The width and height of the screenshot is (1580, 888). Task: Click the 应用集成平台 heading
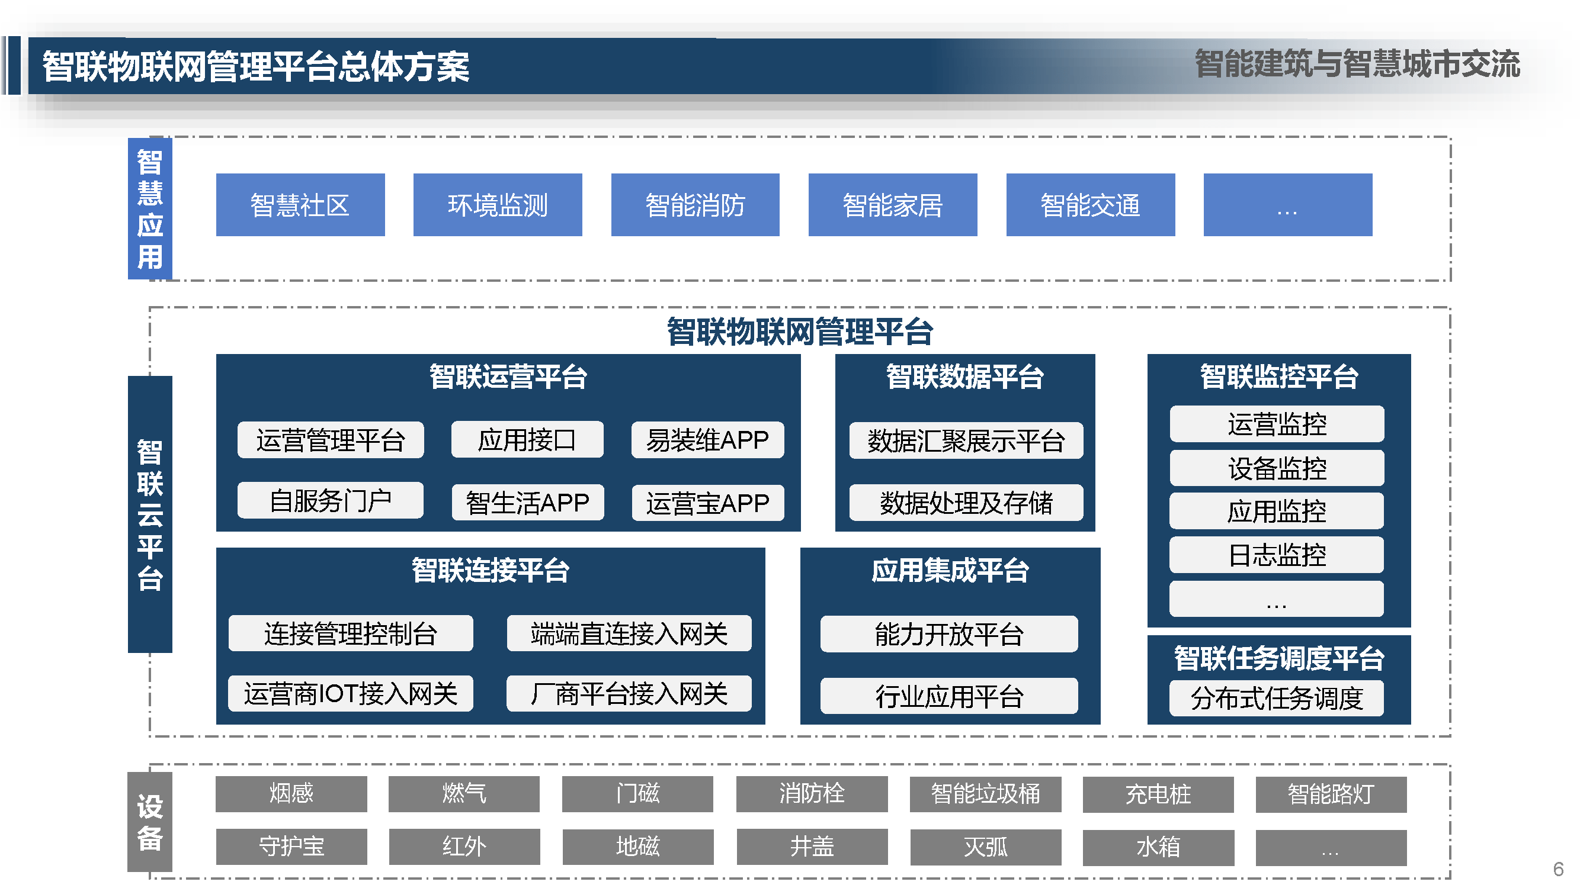pyautogui.click(x=950, y=570)
